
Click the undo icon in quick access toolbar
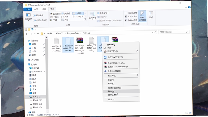point(32,29)
